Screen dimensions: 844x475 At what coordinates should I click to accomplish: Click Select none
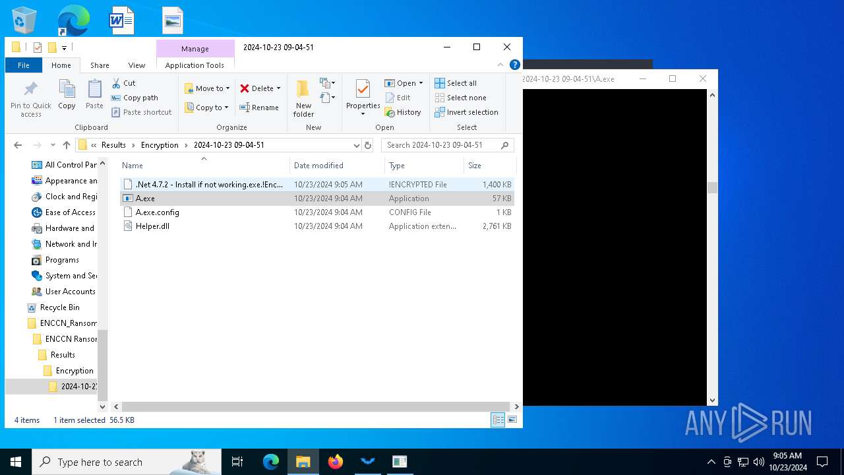pos(460,98)
